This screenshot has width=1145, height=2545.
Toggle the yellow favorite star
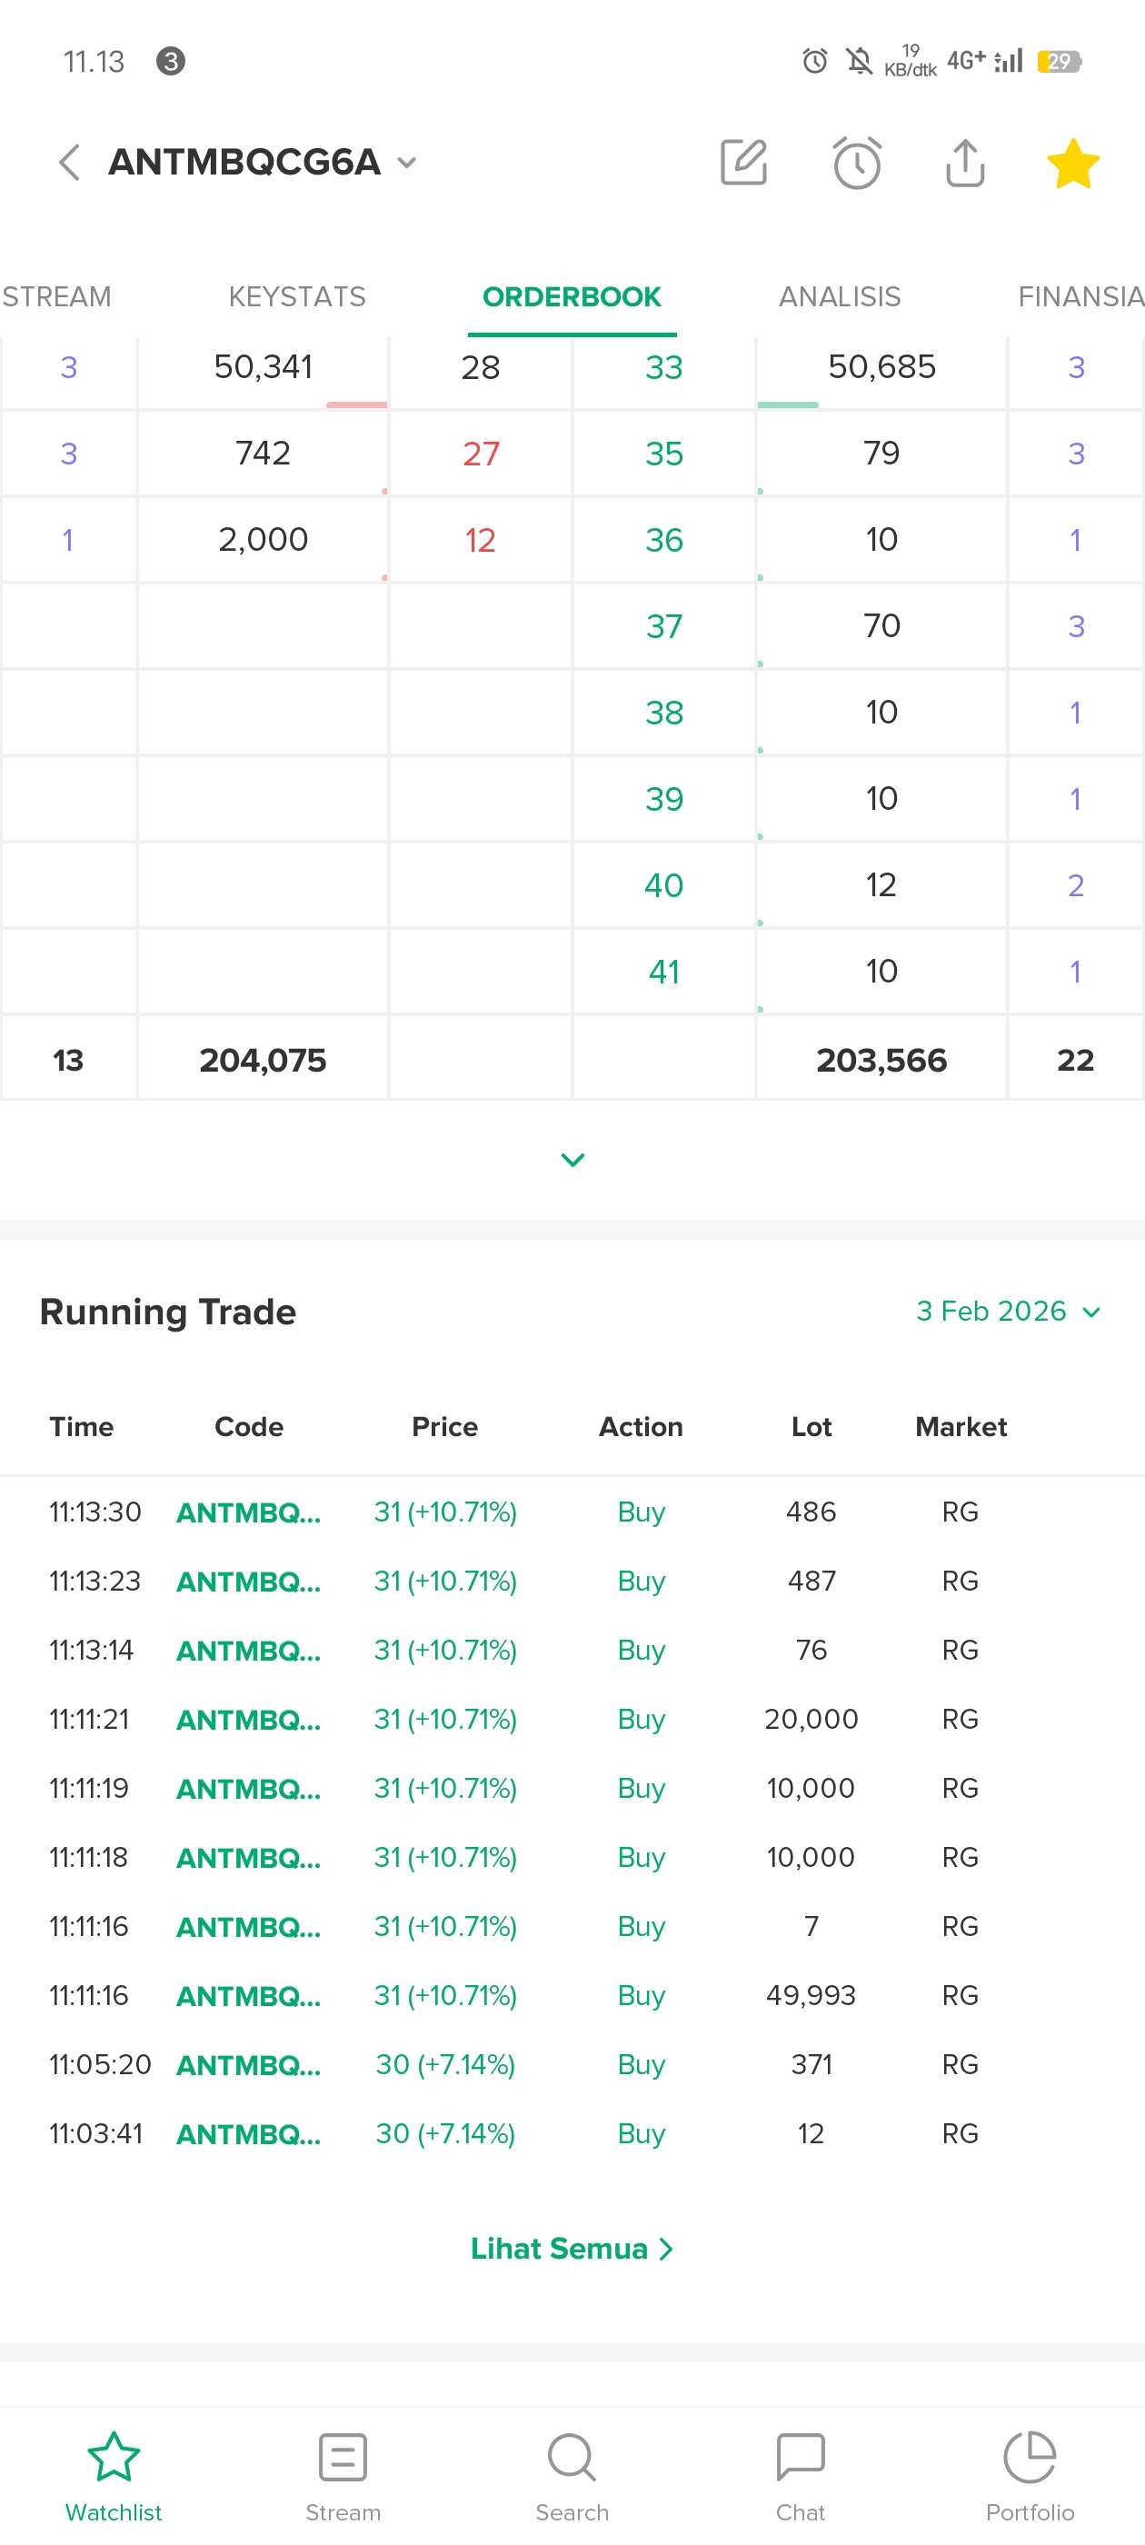(x=1073, y=163)
